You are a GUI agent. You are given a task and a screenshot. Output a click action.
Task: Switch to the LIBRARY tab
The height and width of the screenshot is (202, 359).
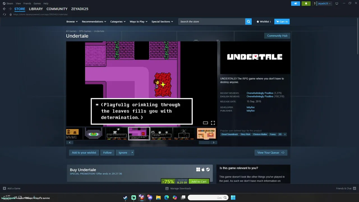36,9
